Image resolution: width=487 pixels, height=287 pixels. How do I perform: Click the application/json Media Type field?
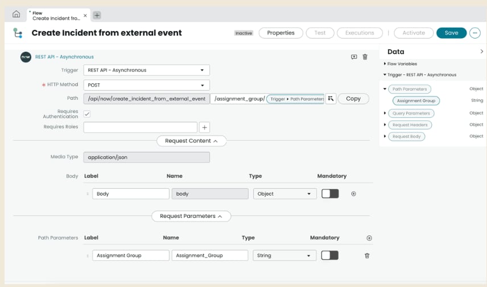pos(147,157)
